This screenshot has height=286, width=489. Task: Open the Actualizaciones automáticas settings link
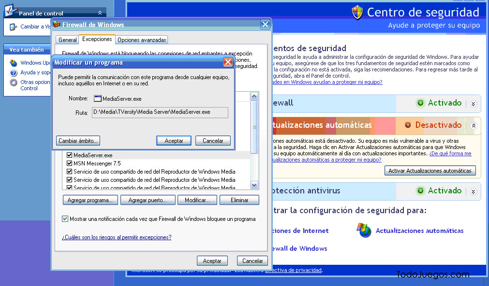[x=419, y=231]
